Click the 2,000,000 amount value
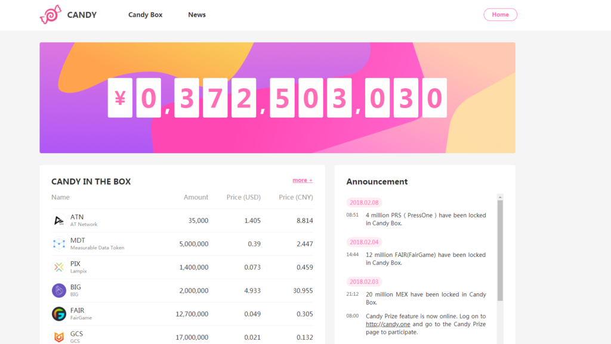 (x=194, y=291)
